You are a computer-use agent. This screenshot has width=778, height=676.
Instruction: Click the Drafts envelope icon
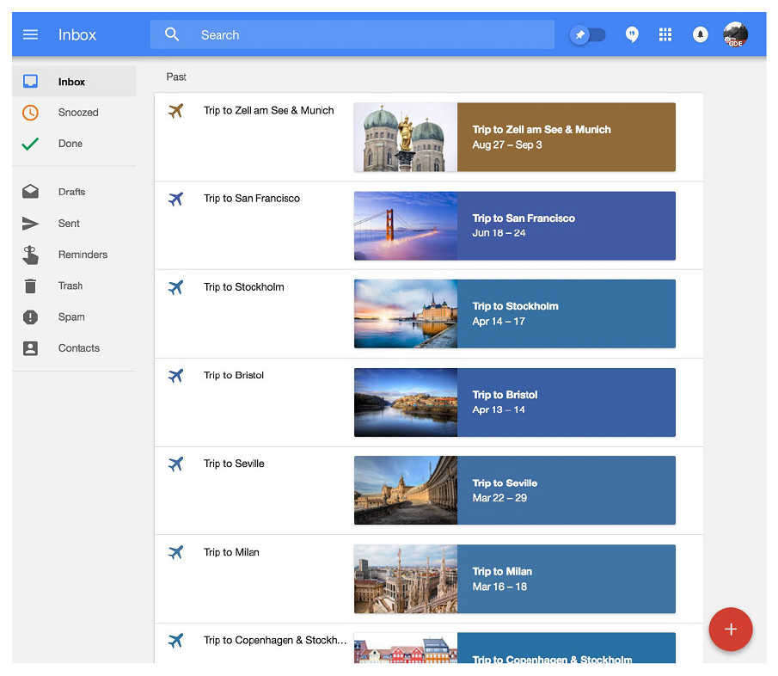point(30,192)
